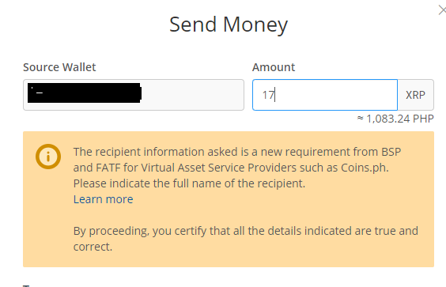Close the Send Money dialog
The image size is (446, 287).
click(x=442, y=10)
